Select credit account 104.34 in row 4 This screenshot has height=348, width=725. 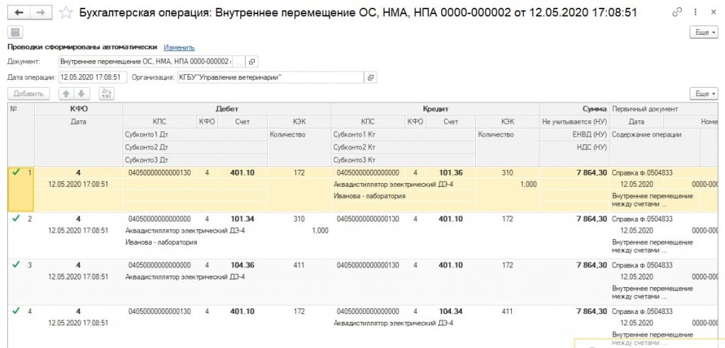pyautogui.click(x=451, y=311)
